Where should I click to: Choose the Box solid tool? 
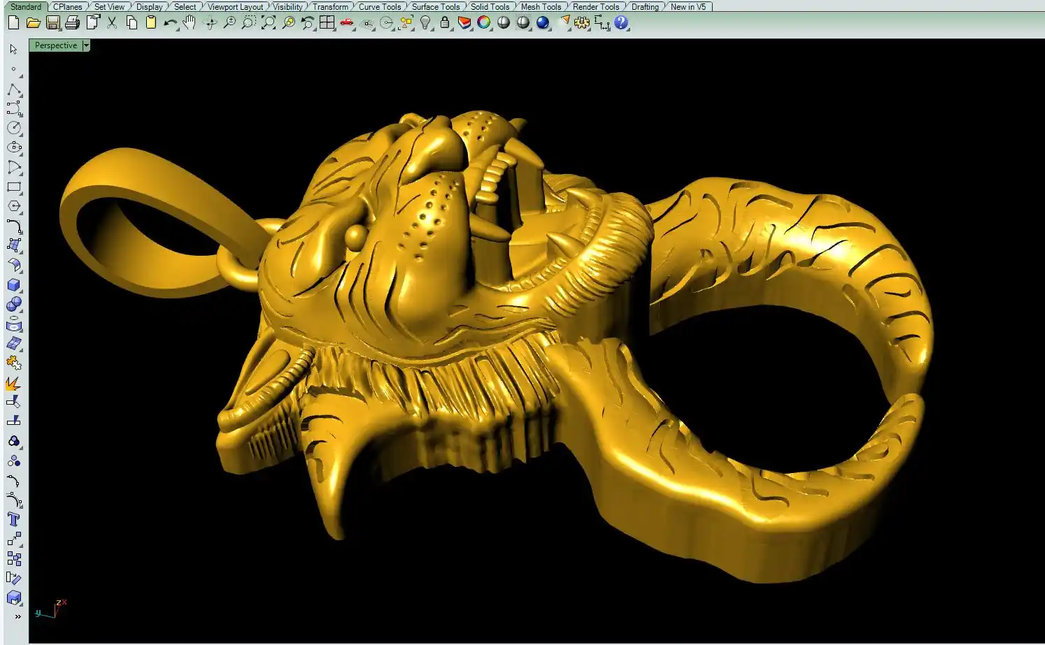[14, 285]
